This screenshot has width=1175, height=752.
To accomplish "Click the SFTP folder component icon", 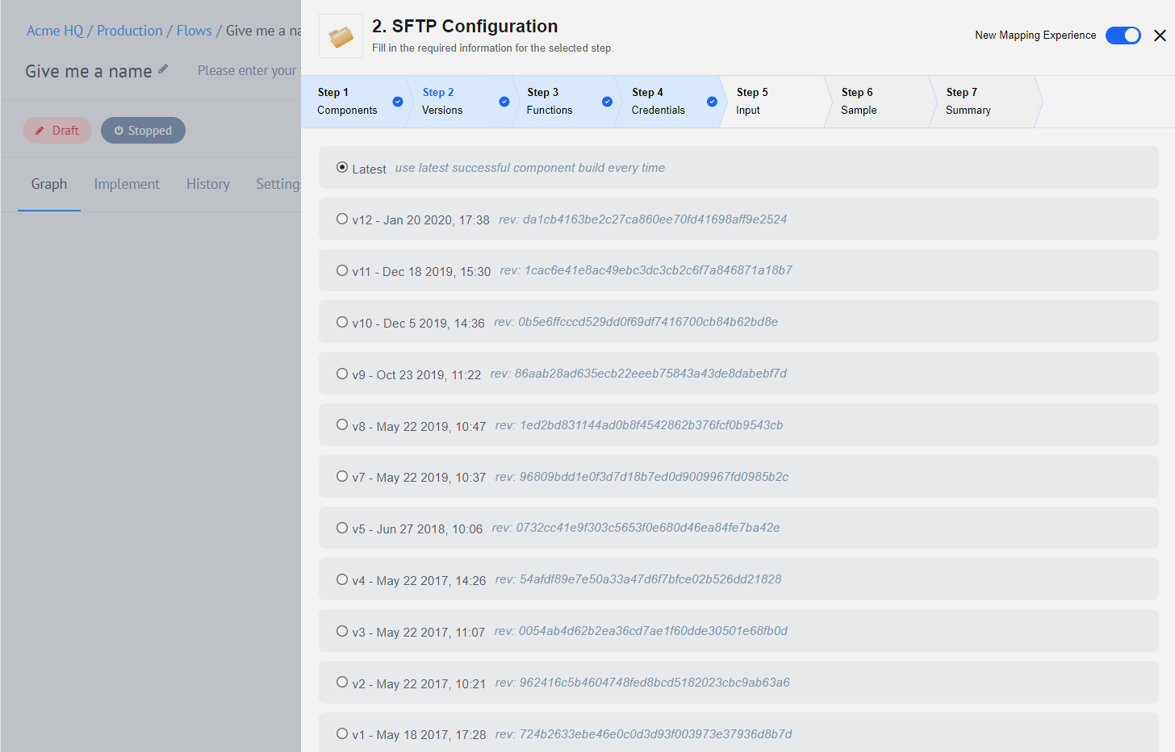I will point(341,36).
